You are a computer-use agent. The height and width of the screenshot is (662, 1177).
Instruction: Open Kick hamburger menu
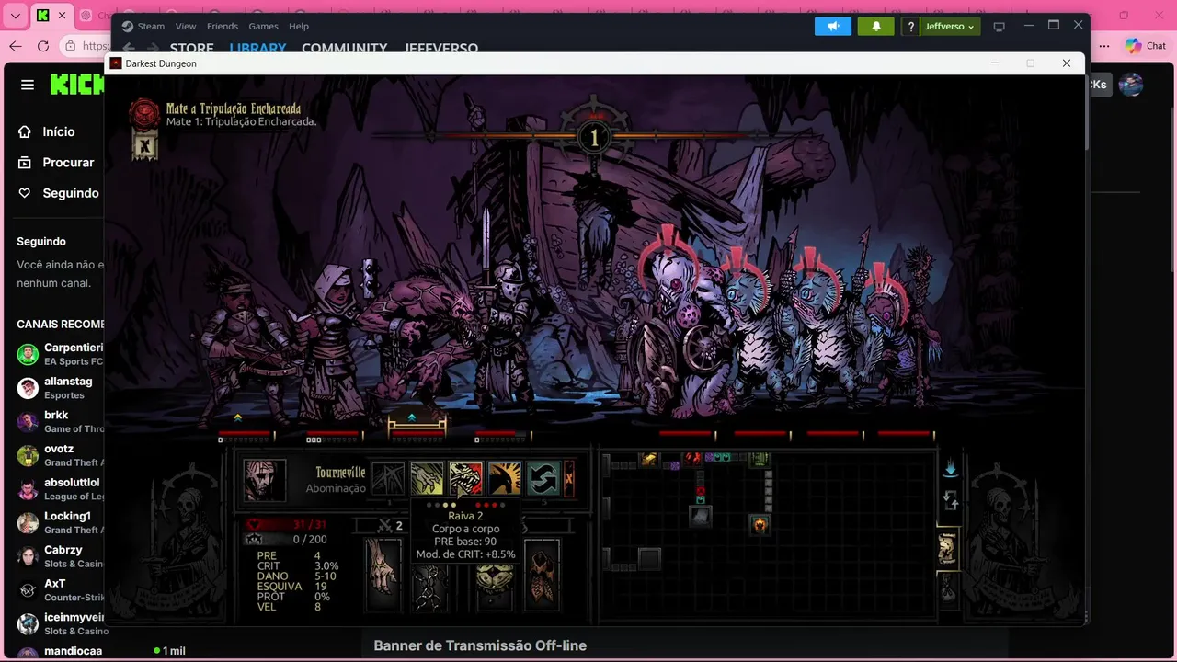click(28, 85)
